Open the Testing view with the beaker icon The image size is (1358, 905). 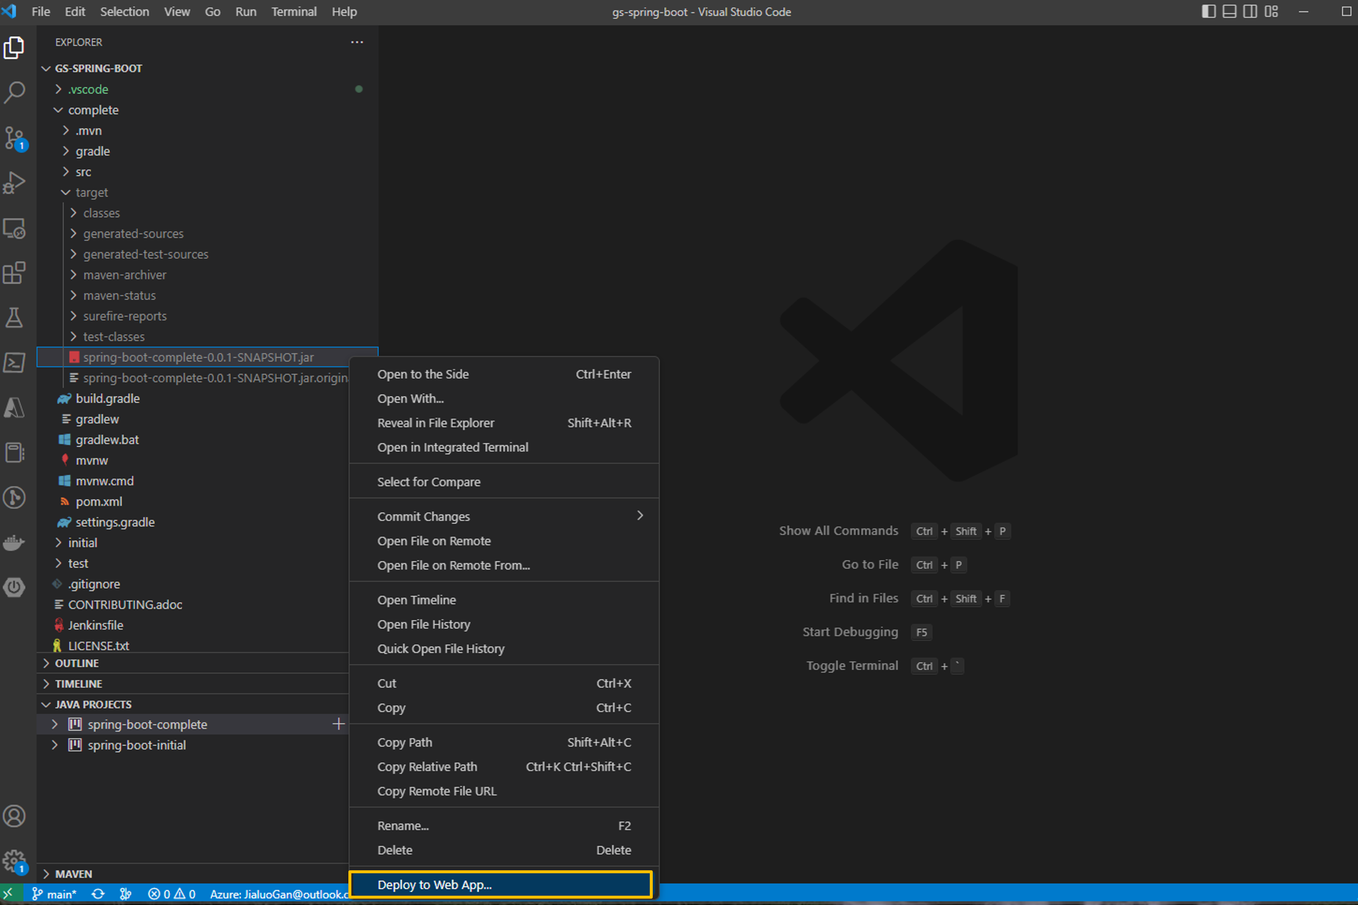pyautogui.click(x=14, y=317)
